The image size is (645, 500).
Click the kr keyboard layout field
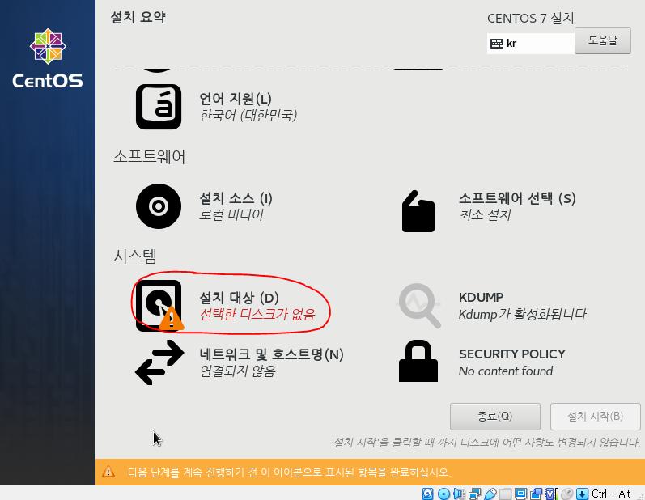[x=531, y=44]
